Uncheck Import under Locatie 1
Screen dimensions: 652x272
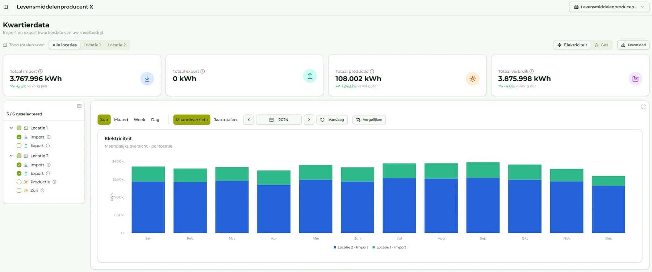pos(19,137)
